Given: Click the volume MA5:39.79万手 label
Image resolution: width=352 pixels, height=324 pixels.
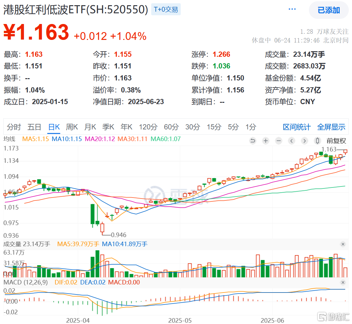Looking at the screenshot, I should [x=78, y=244].
